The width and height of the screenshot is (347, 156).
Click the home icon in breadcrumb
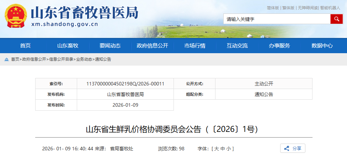6,60
